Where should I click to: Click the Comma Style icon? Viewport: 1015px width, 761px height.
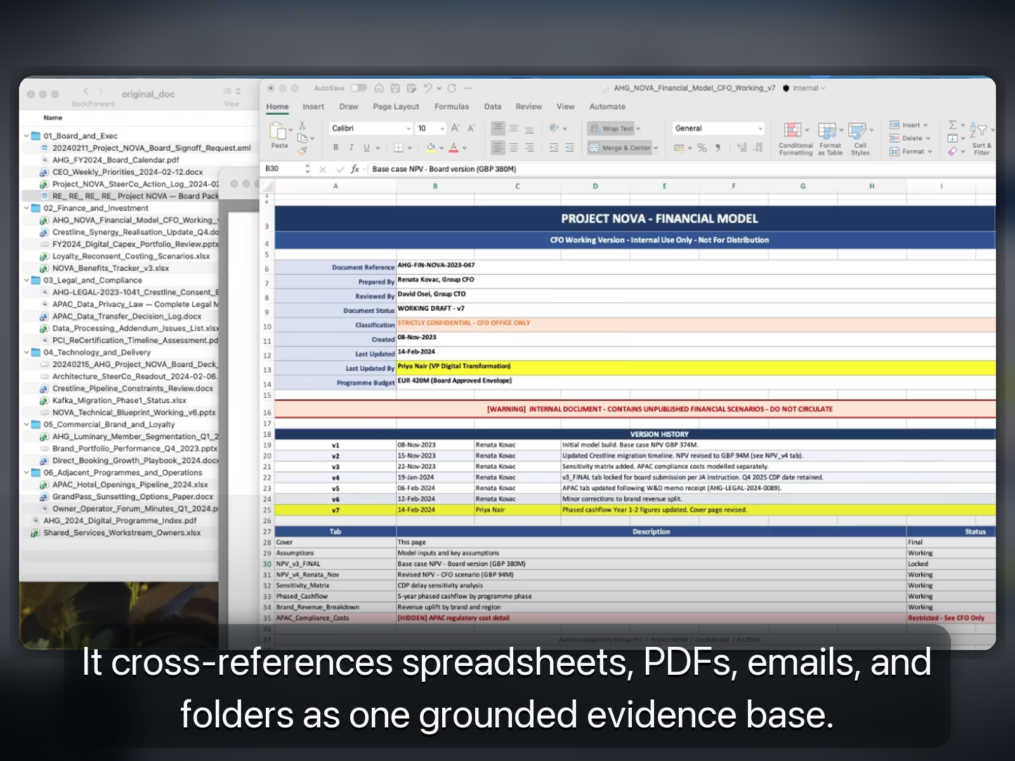pyautogui.click(x=718, y=148)
